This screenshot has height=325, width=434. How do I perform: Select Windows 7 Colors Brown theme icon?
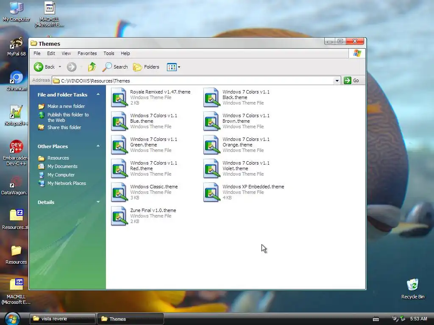coord(211,121)
